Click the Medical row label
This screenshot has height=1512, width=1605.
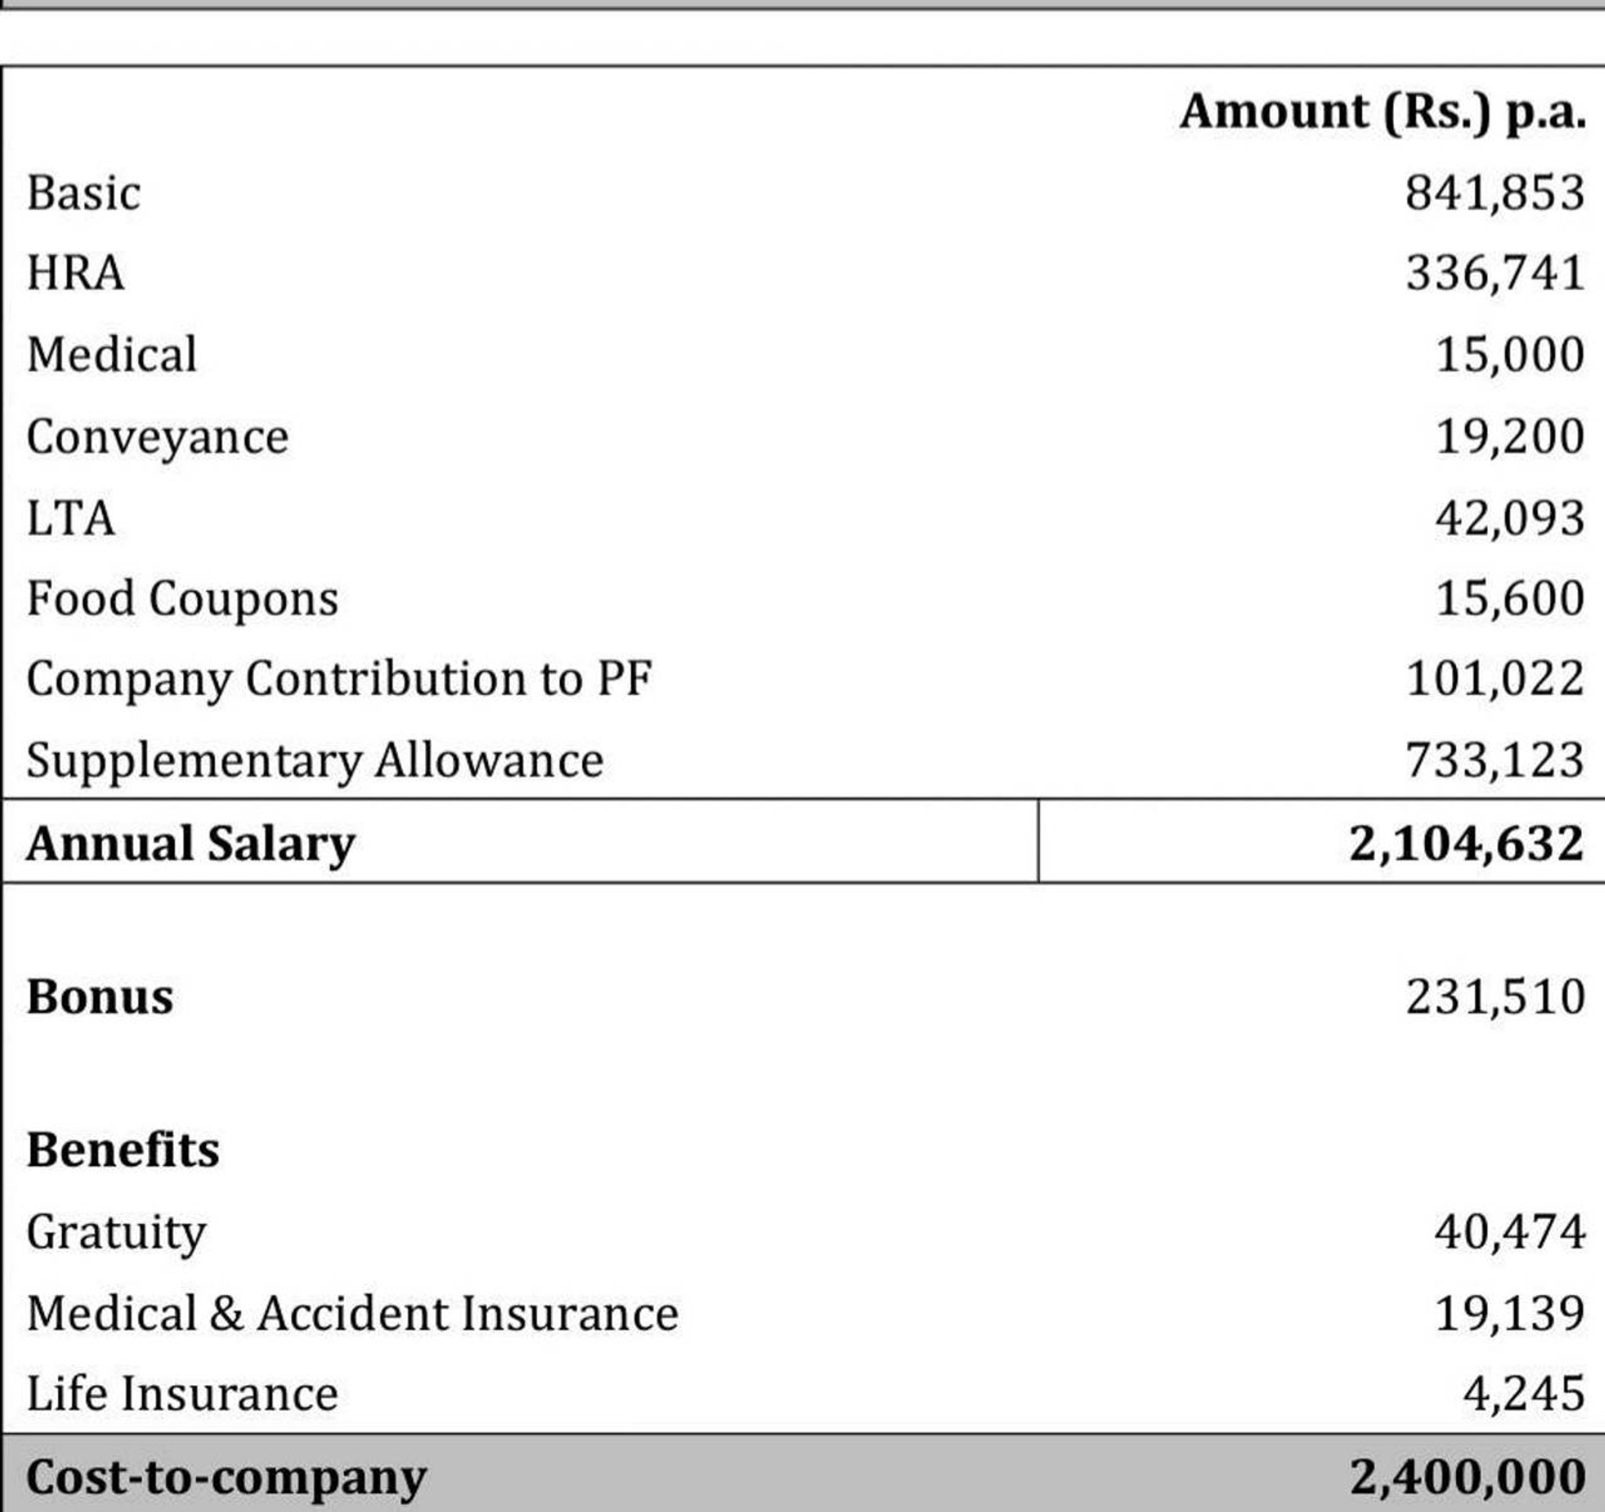[x=111, y=354]
